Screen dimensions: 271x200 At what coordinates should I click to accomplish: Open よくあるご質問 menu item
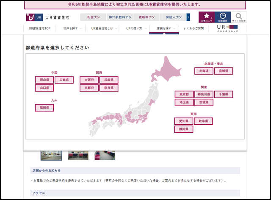tap(194, 28)
